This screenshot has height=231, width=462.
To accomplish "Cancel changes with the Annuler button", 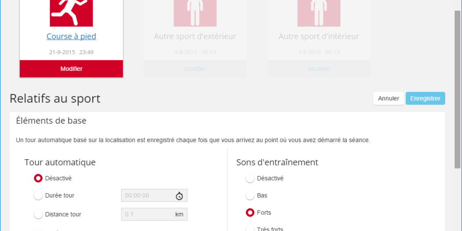I will pyautogui.click(x=389, y=99).
